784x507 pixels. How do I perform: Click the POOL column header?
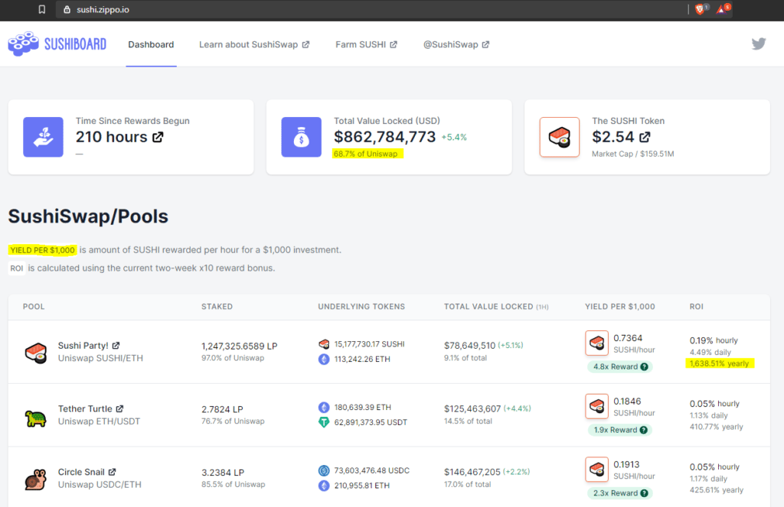pos(34,307)
